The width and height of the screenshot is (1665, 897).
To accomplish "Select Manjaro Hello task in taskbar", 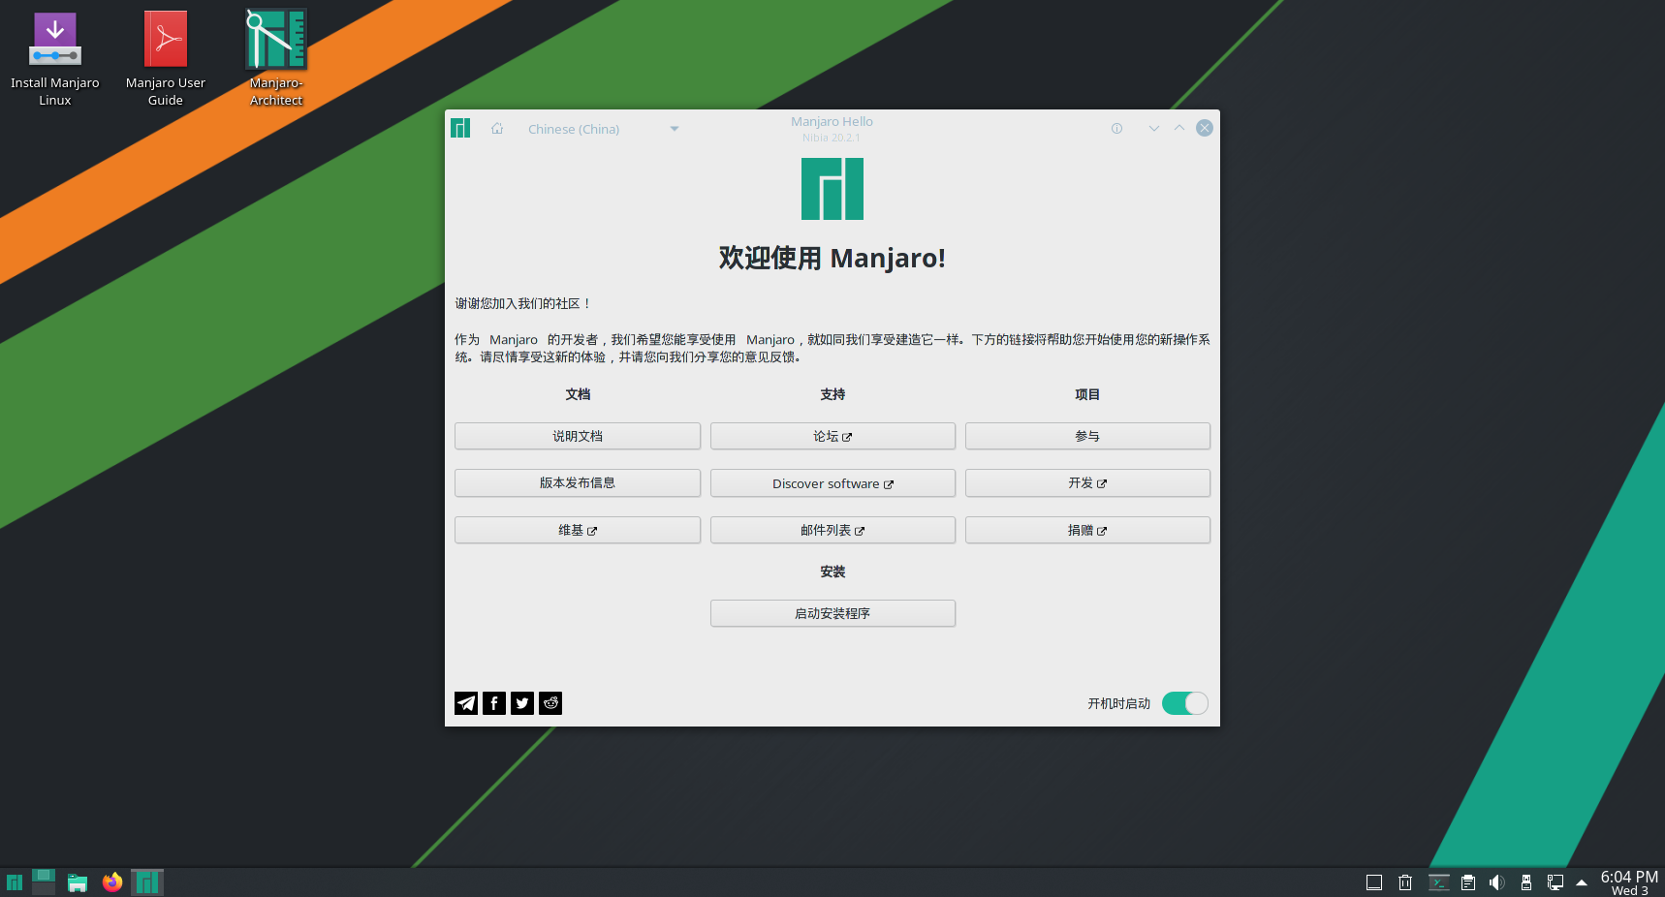I will tap(147, 882).
